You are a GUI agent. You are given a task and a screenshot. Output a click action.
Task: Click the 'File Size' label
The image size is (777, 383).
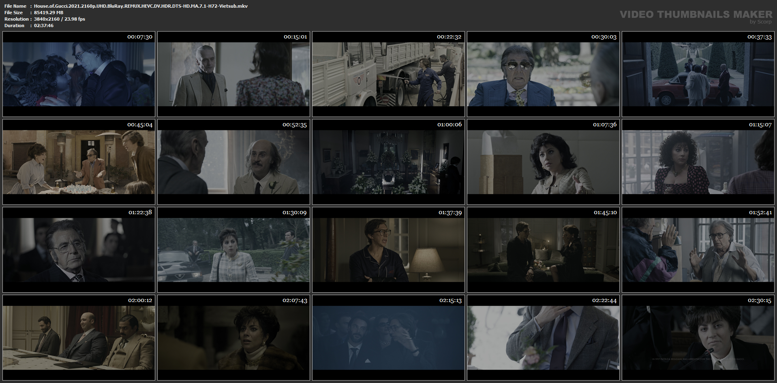coord(14,13)
